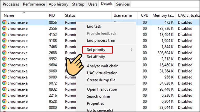The image size is (200, 112).
Task: Click chrome icon in PID 8856 row
Action: pyautogui.click(x=4, y=22)
